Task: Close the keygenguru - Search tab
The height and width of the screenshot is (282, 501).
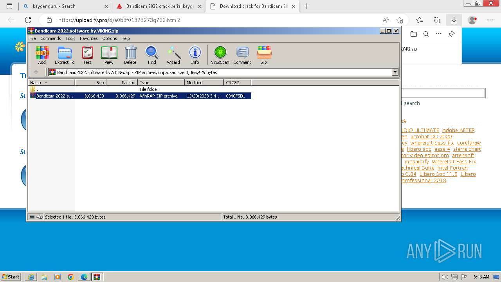Action: point(106,6)
